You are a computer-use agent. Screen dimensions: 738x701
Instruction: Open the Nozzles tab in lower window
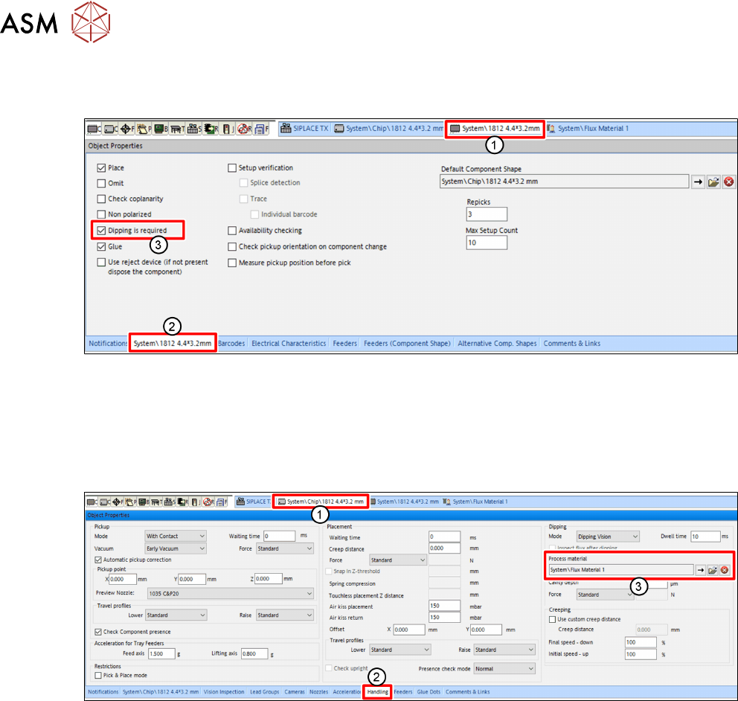pyautogui.click(x=318, y=692)
